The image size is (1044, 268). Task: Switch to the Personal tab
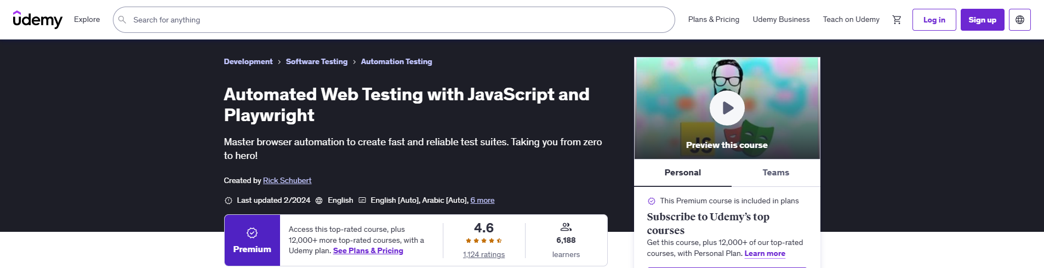[683, 173]
